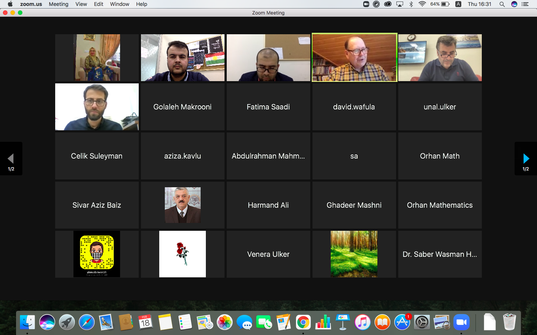Open the Wi-Fi status menu
This screenshot has width=537, height=335.
(x=422, y=4)
